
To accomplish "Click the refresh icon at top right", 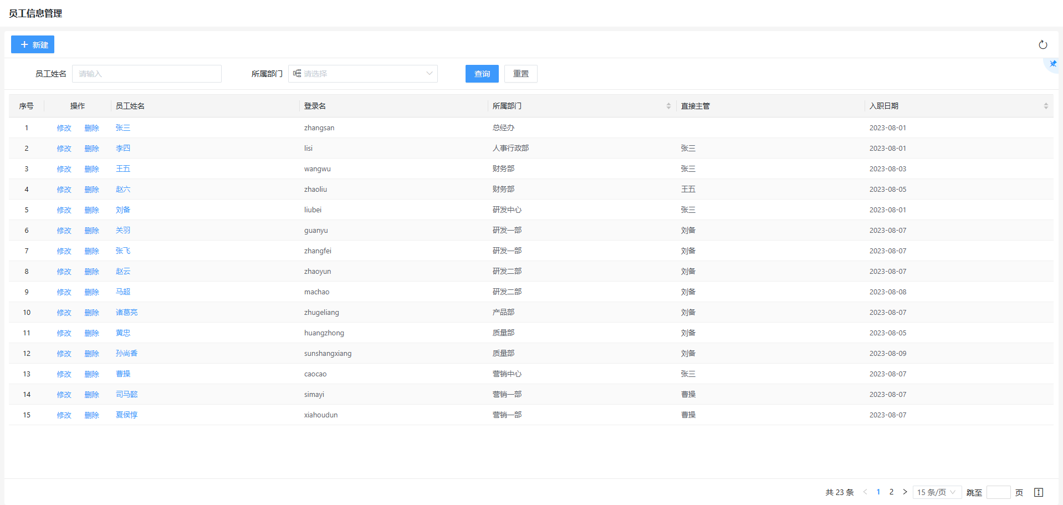I will 1042,45.
